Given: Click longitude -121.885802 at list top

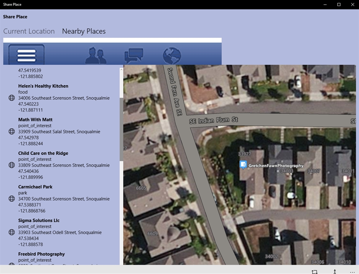Looking at the screenshot, I should click(31, 76).
